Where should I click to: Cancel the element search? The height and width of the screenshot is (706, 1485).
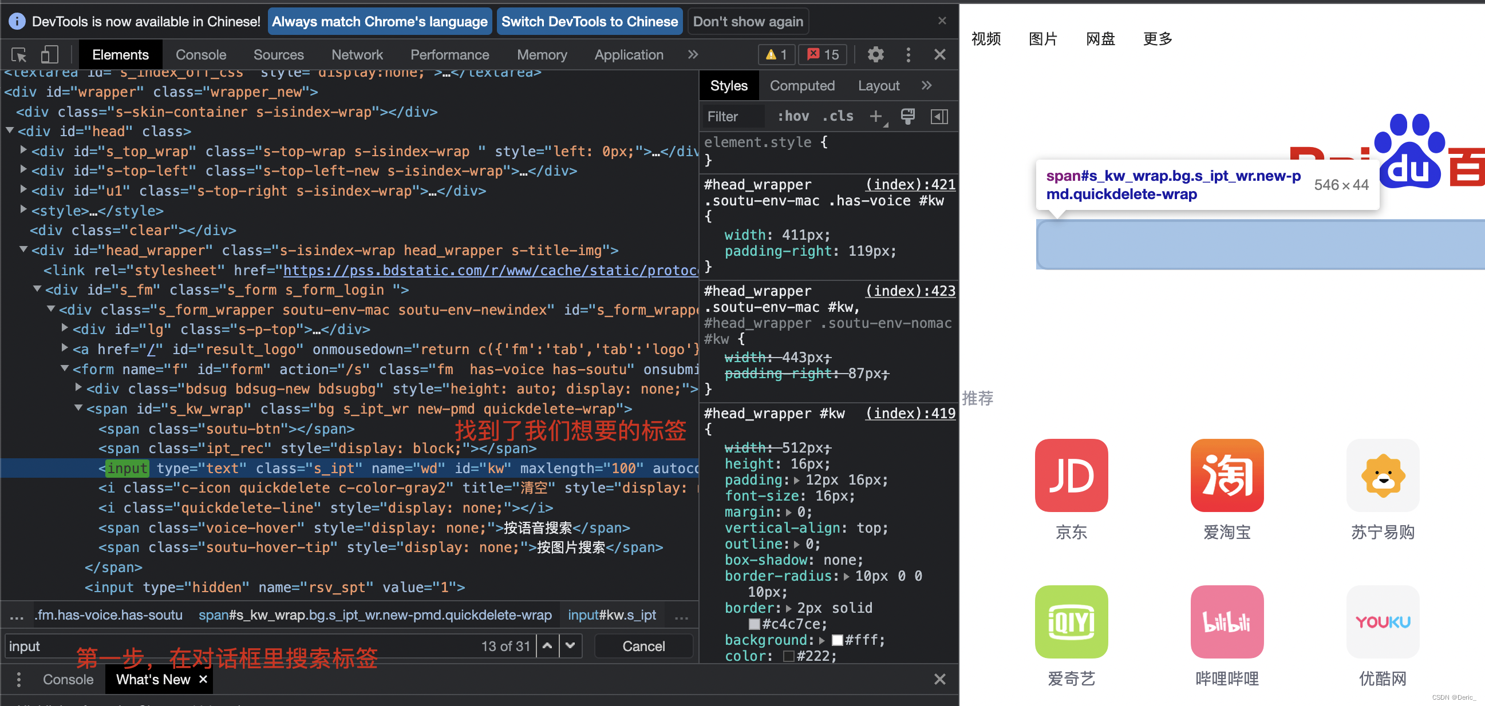[x=643, y=646]
